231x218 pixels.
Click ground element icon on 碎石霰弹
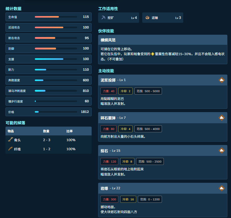(x=222, y=118)
